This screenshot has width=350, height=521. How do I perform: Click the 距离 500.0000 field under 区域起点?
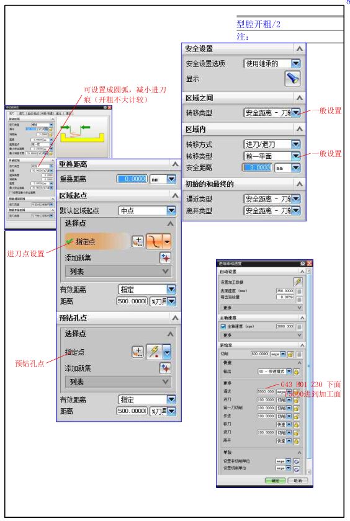pos(132,301)
